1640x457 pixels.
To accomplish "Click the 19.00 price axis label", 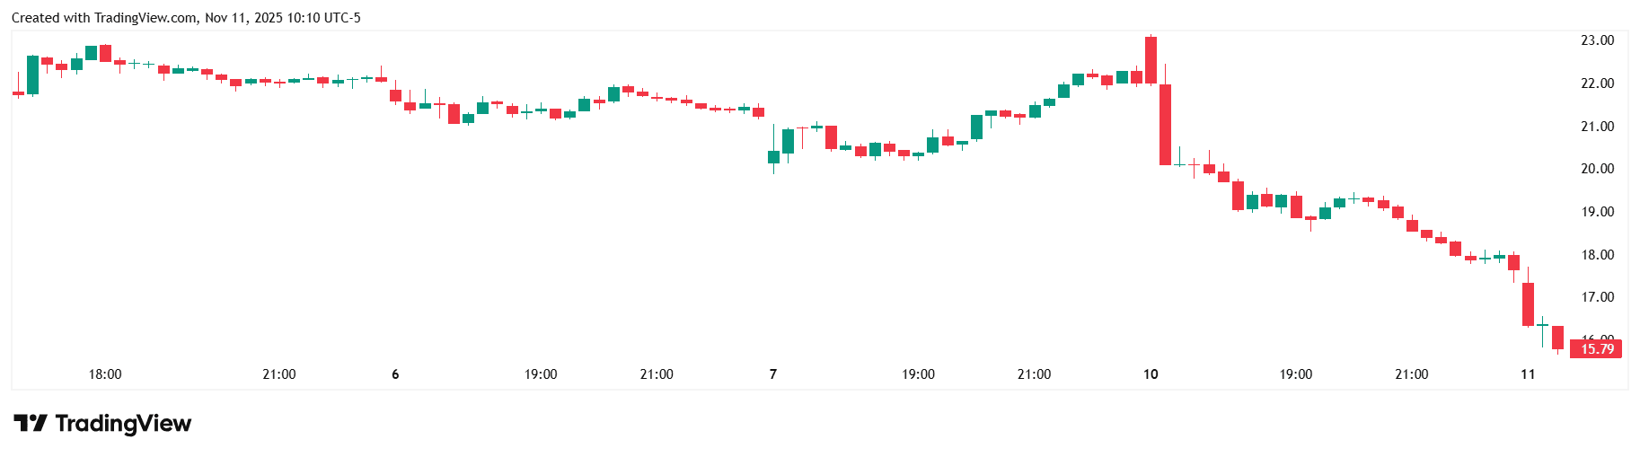I will pos(1597,212).
